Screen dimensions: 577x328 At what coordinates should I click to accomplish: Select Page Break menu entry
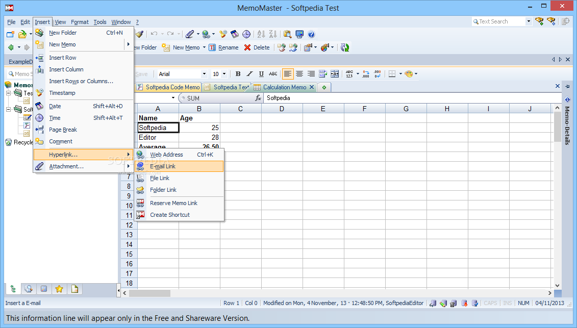click(84, 130)
